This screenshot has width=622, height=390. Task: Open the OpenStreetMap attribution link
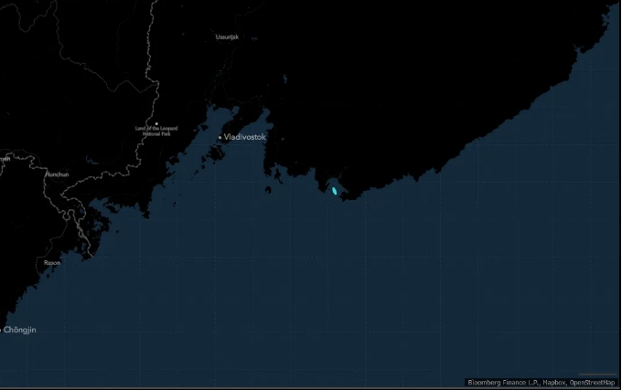coord(594,382)
